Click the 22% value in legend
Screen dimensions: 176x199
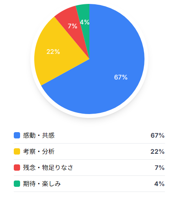[157, 151]
